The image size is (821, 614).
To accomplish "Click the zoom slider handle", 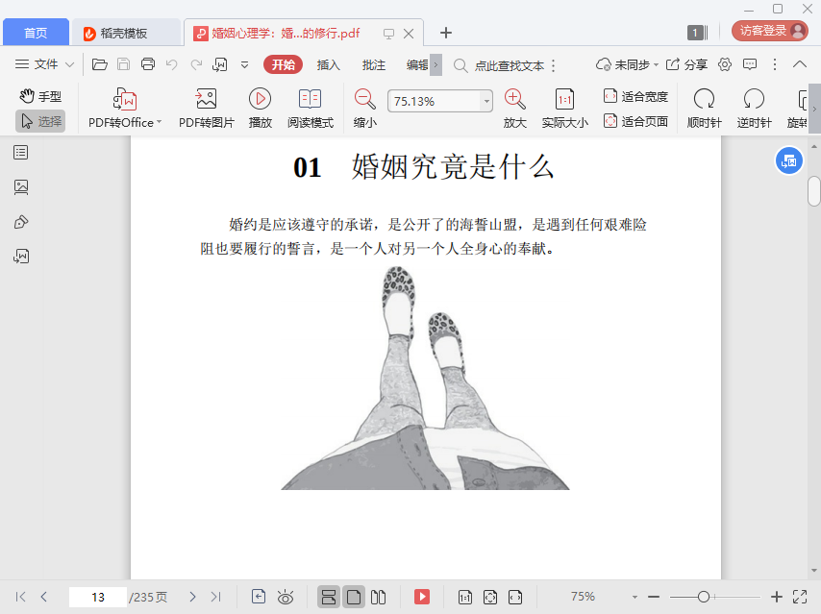I will (x=704, y=597).
